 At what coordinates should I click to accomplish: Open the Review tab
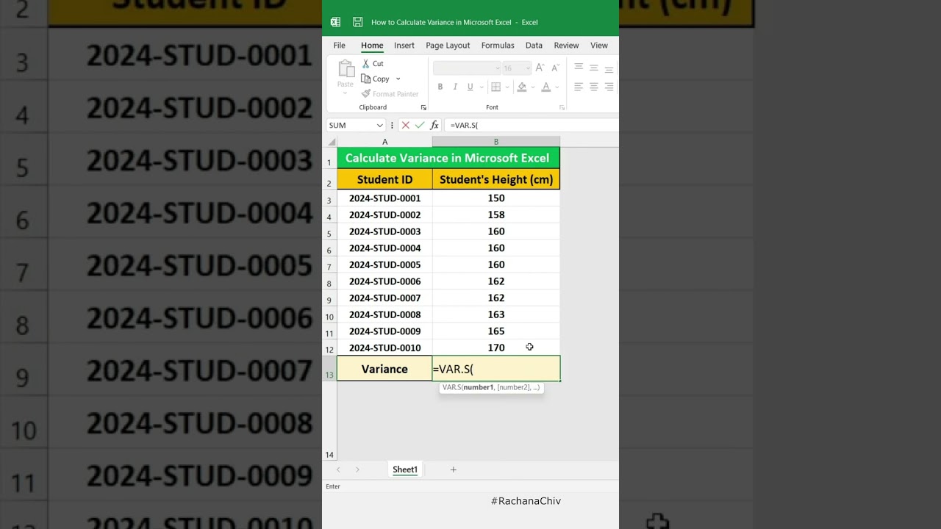click(566, 46)
